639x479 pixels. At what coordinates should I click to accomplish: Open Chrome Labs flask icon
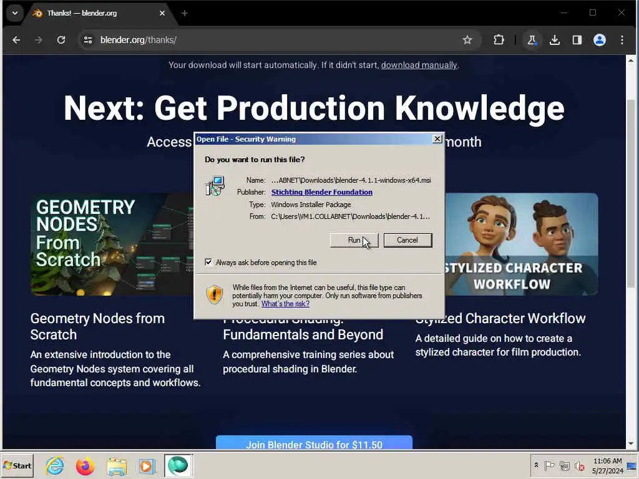[x=532, y=40]
